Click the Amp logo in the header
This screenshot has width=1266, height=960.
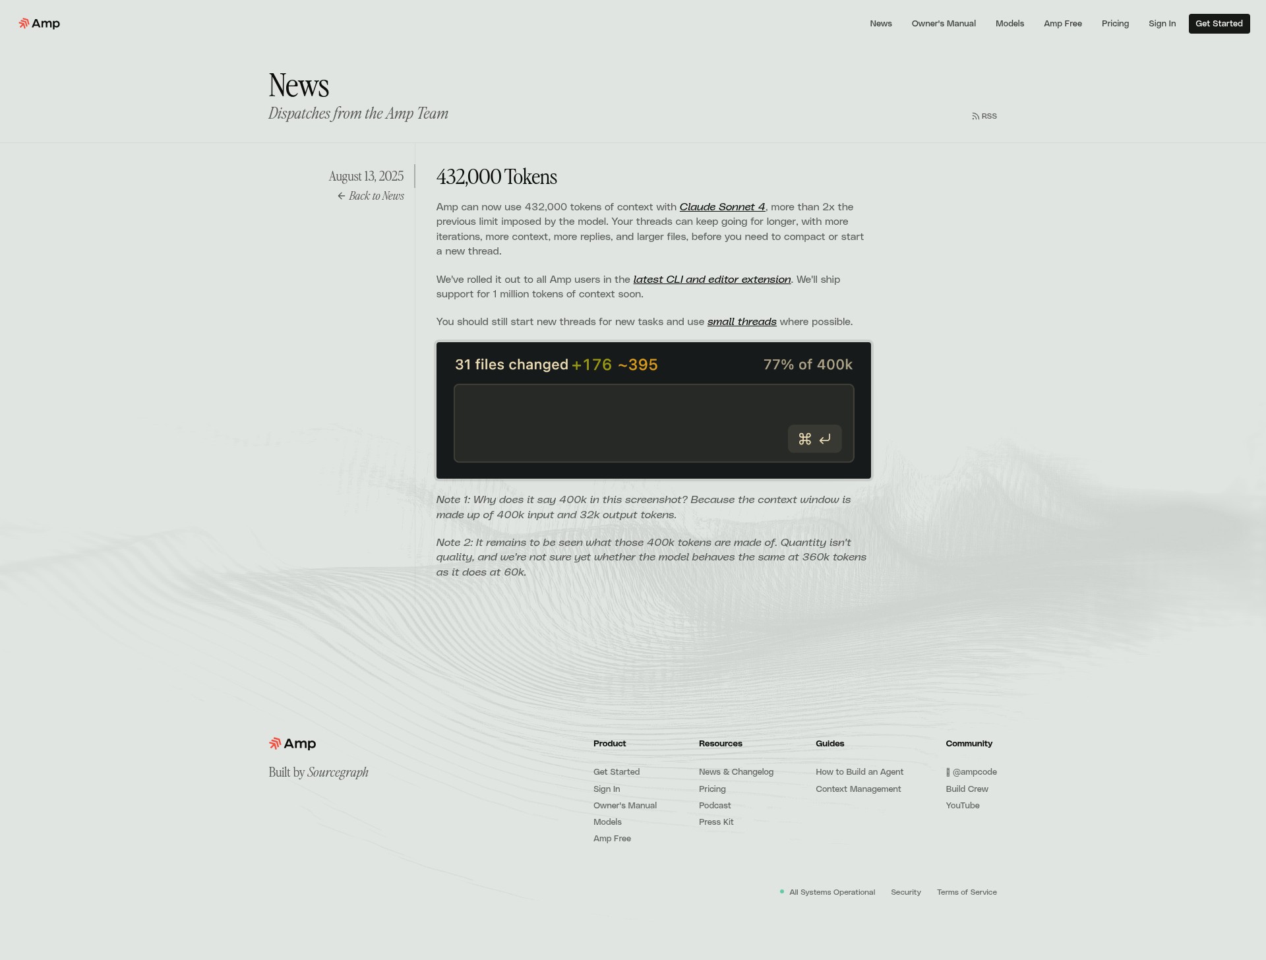(40, 24)
